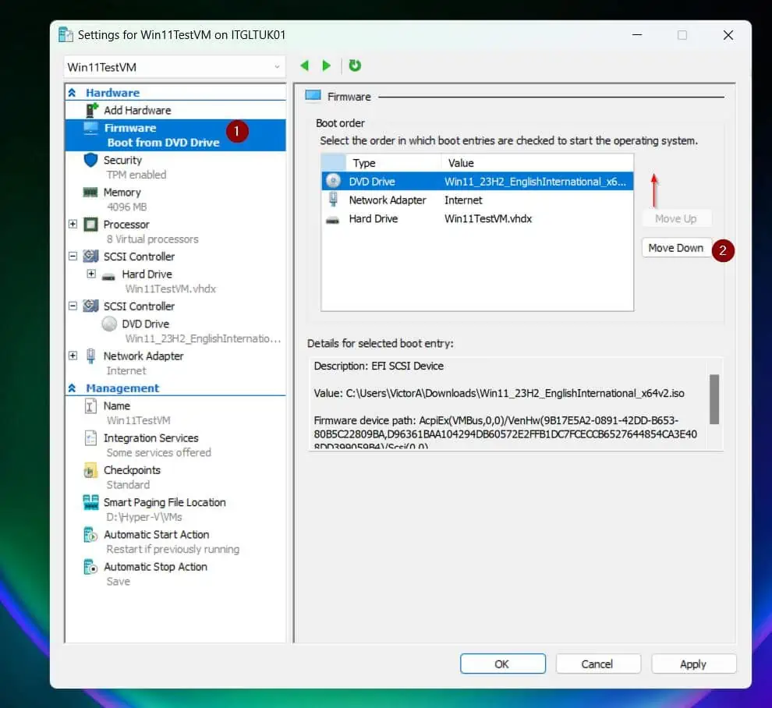Open the Checkpoints settings item

point(132,470)
